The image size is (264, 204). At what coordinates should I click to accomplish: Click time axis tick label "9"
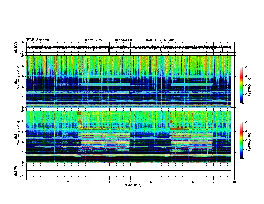213,182
